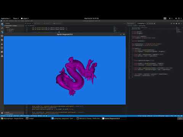Switch to the rightmost tab in the right editor group
This screenshot has width=183, height=137.
[x=151, y=24]
